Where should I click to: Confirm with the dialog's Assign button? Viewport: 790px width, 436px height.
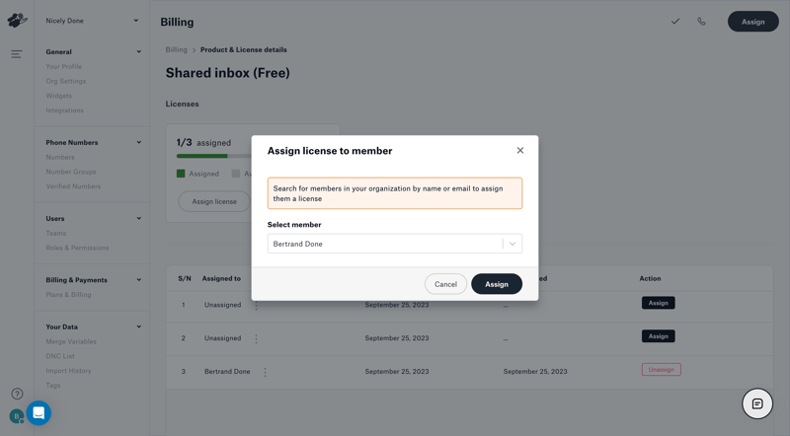coord(497,284)
